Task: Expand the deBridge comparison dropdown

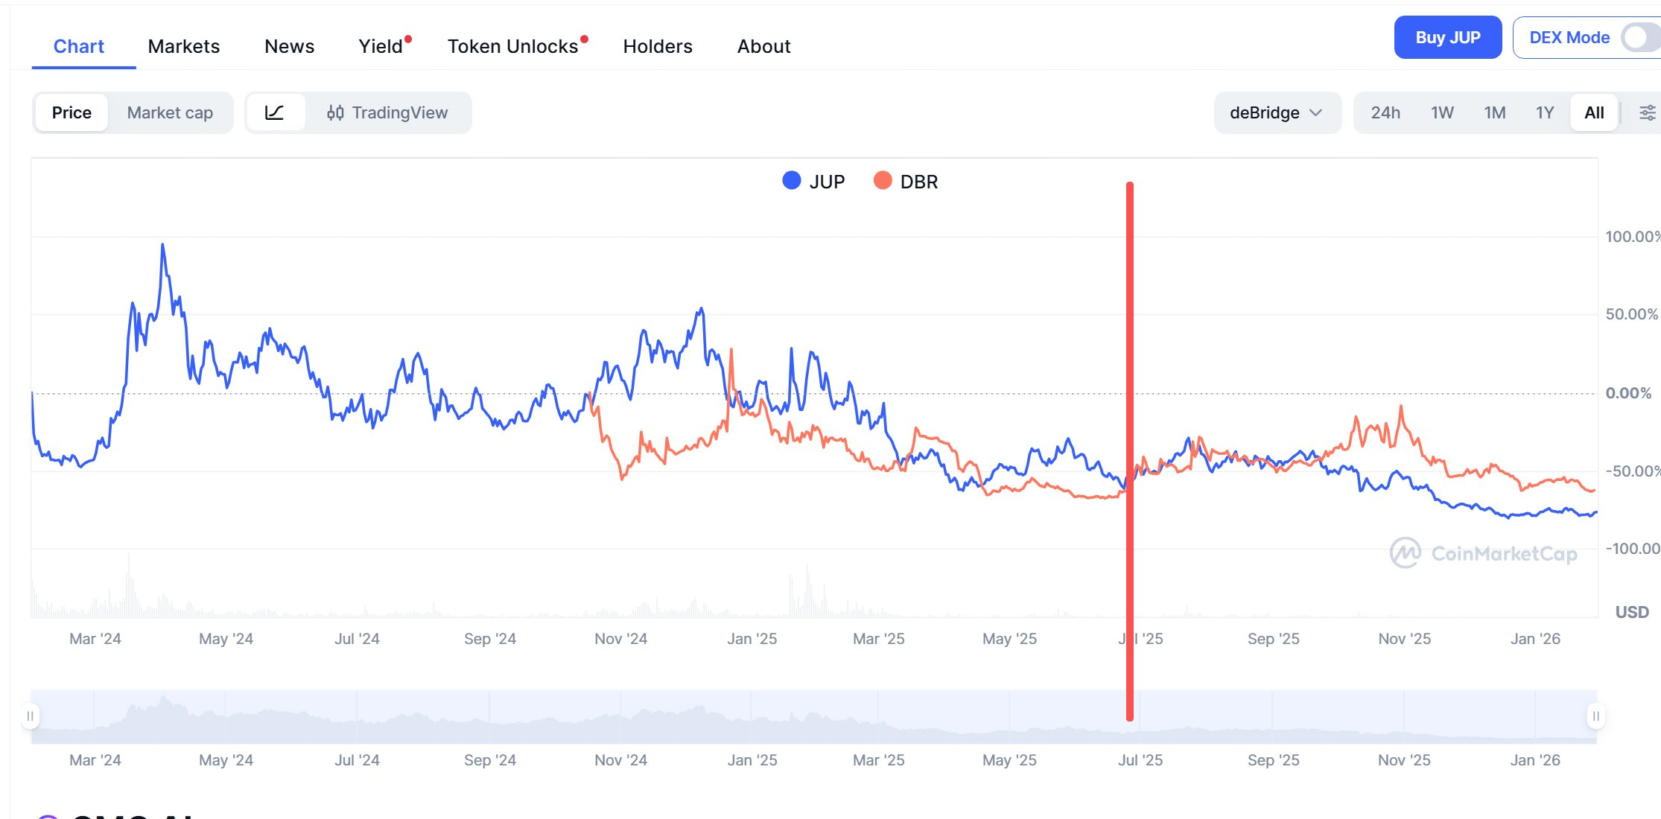Action: pyautogui.click(x=1277, y=112)
